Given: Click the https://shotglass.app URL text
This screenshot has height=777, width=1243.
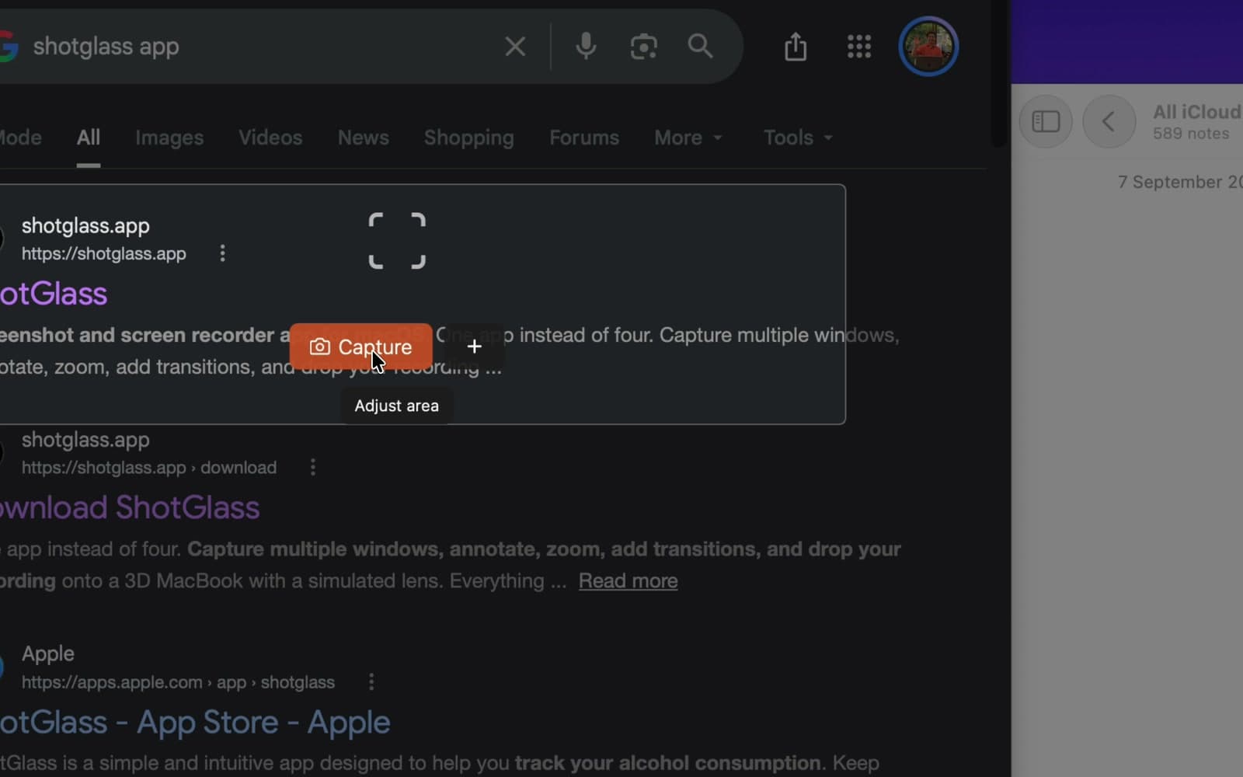Looking at the screenshot, I should point(104,254).
